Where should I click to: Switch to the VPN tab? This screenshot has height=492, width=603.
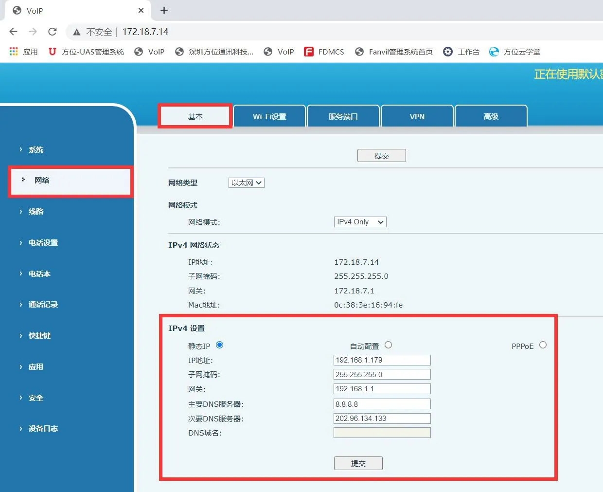417,116
